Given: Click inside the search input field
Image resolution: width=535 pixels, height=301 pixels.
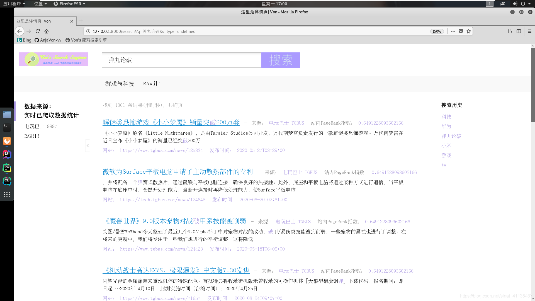Looking at the screenshot, I should (x=181, y=60).
